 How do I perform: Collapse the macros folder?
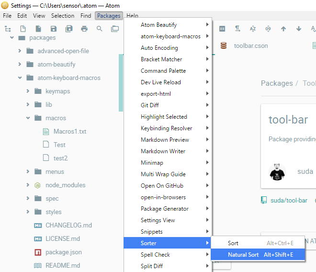pyautogui.click(x=28, y=118)
